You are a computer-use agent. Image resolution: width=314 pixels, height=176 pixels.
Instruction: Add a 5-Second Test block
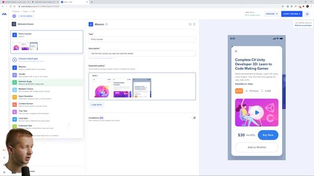point(47,127)
